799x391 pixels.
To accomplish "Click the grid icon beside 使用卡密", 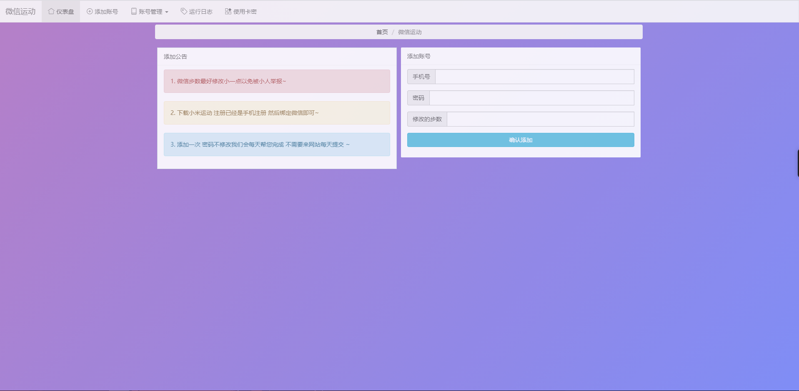I will pos(228,11).
